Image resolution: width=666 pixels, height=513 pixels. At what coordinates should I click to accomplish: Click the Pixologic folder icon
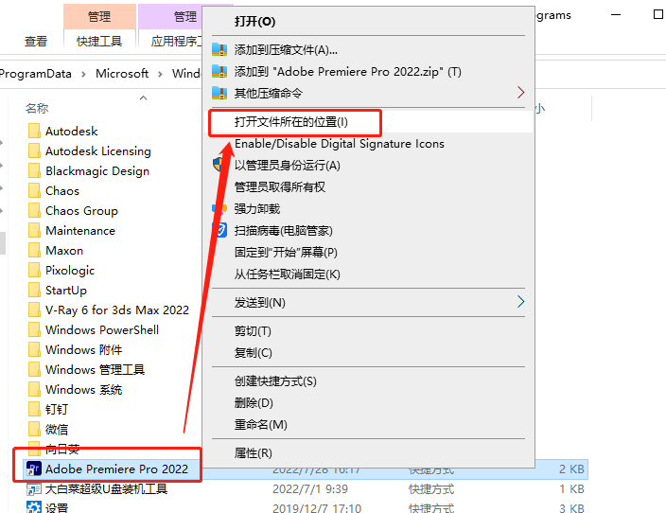[34, 271]
